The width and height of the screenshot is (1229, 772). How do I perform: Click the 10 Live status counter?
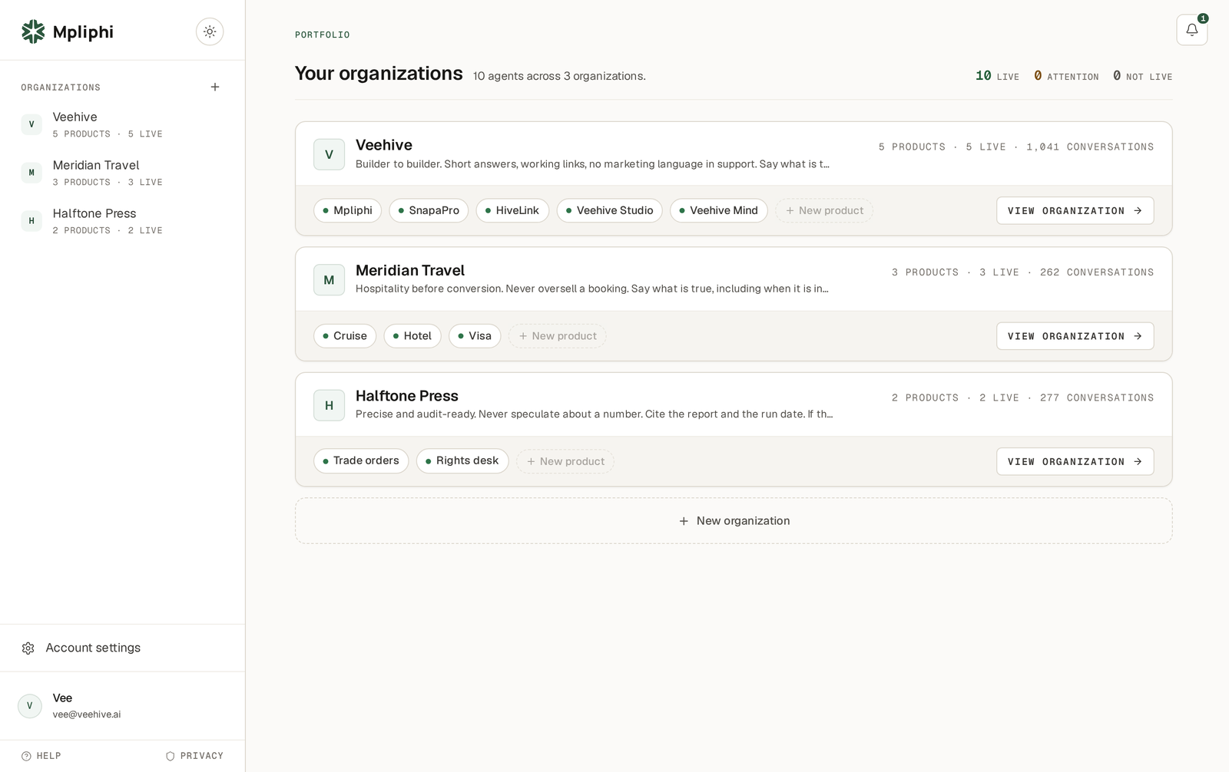coord(997,76)
